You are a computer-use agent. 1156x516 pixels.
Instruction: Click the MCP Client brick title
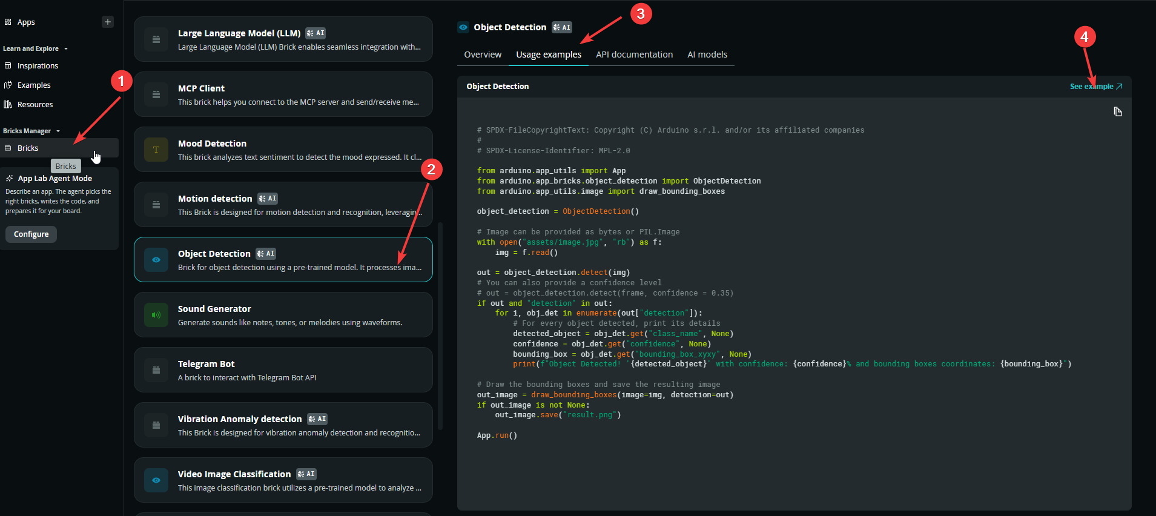[x=201, y=88]
